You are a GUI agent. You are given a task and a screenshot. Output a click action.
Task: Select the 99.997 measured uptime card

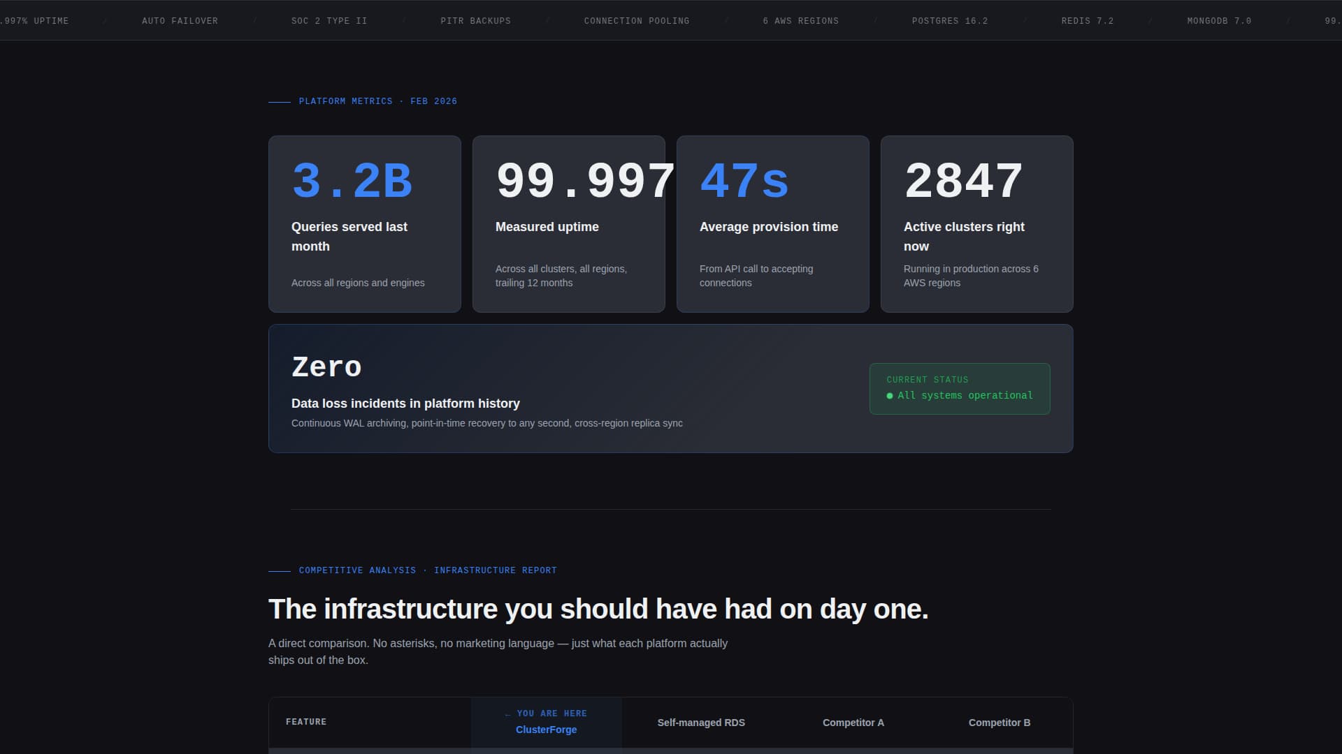[569, 224]
